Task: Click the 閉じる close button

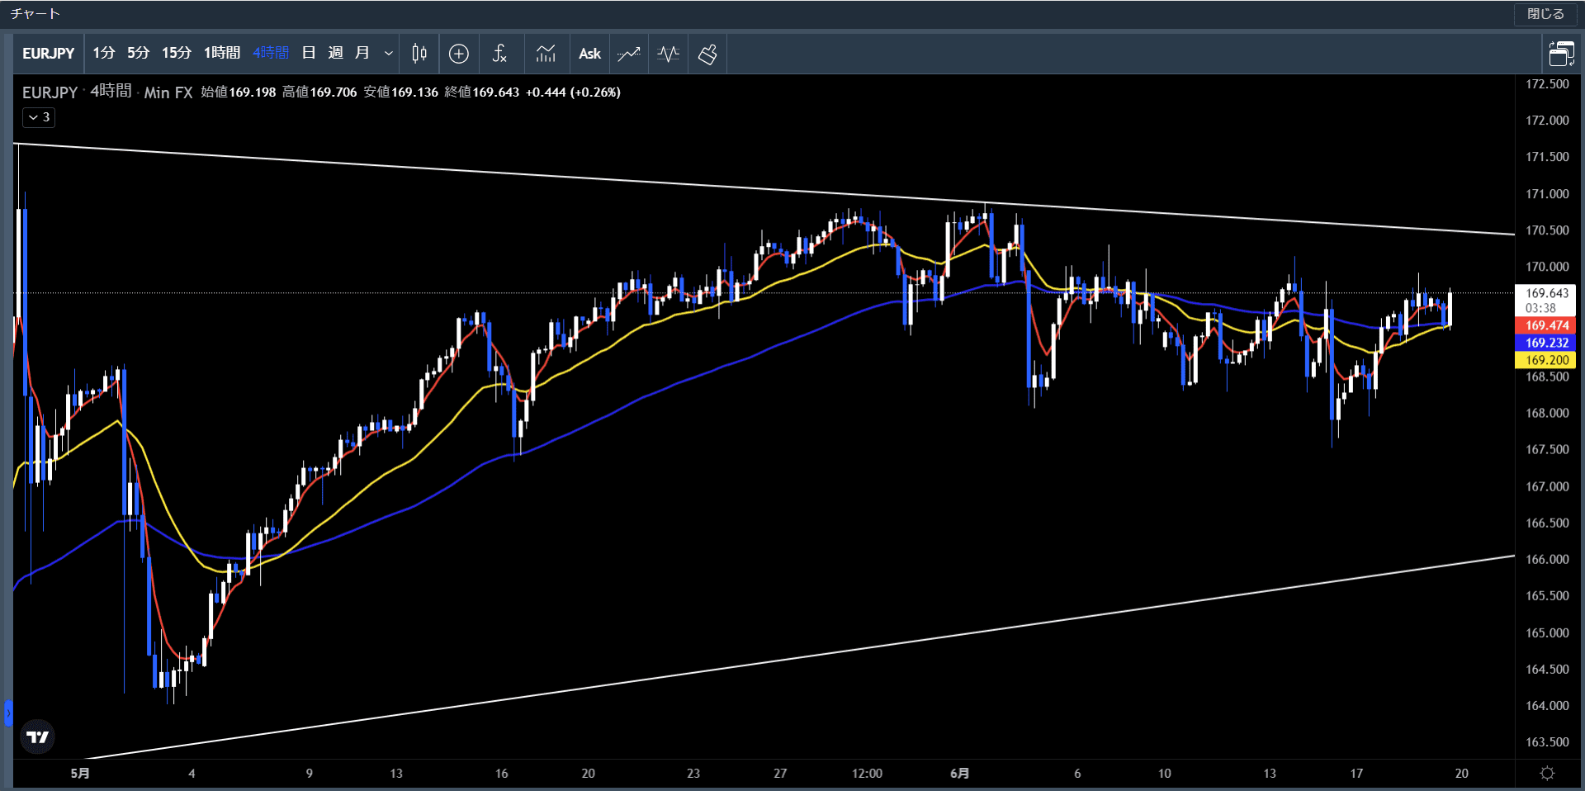Action: (x=1545, y=14)
